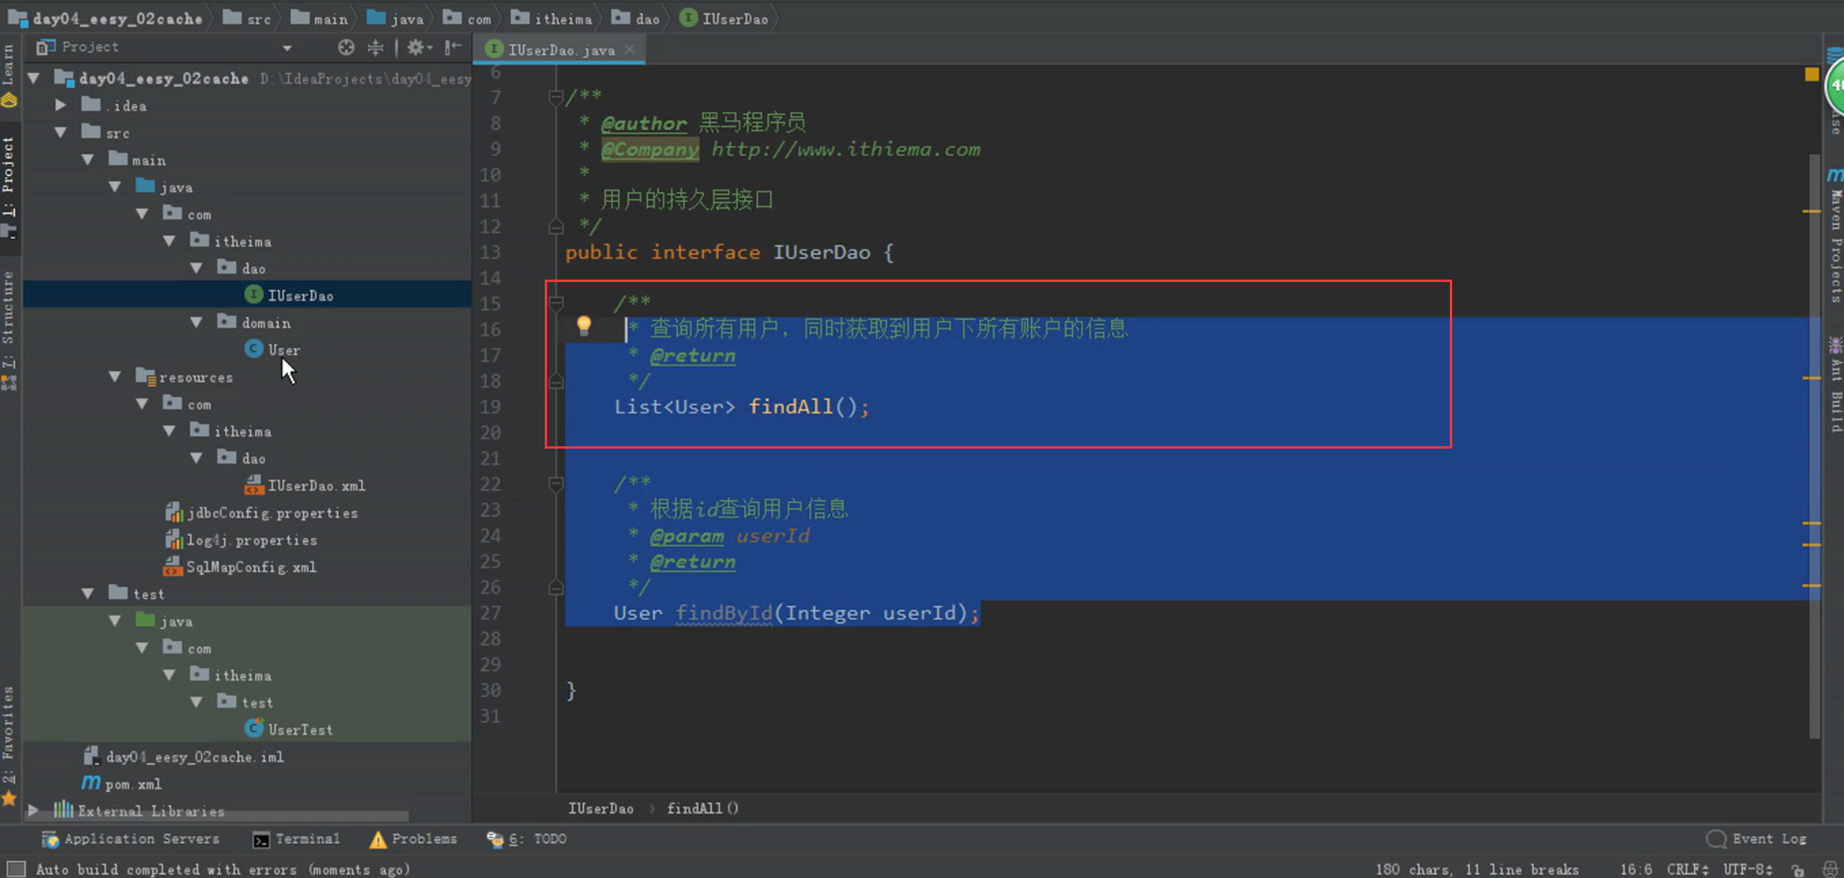Select IUserDao.xml in project tree
1844x878 pixels.
coord(316,485)
